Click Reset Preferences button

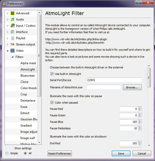pyautogui.click(x=60, y=154)
